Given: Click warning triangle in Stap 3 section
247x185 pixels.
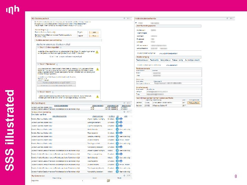Looking at the screenshot, I should click(97, 97).
